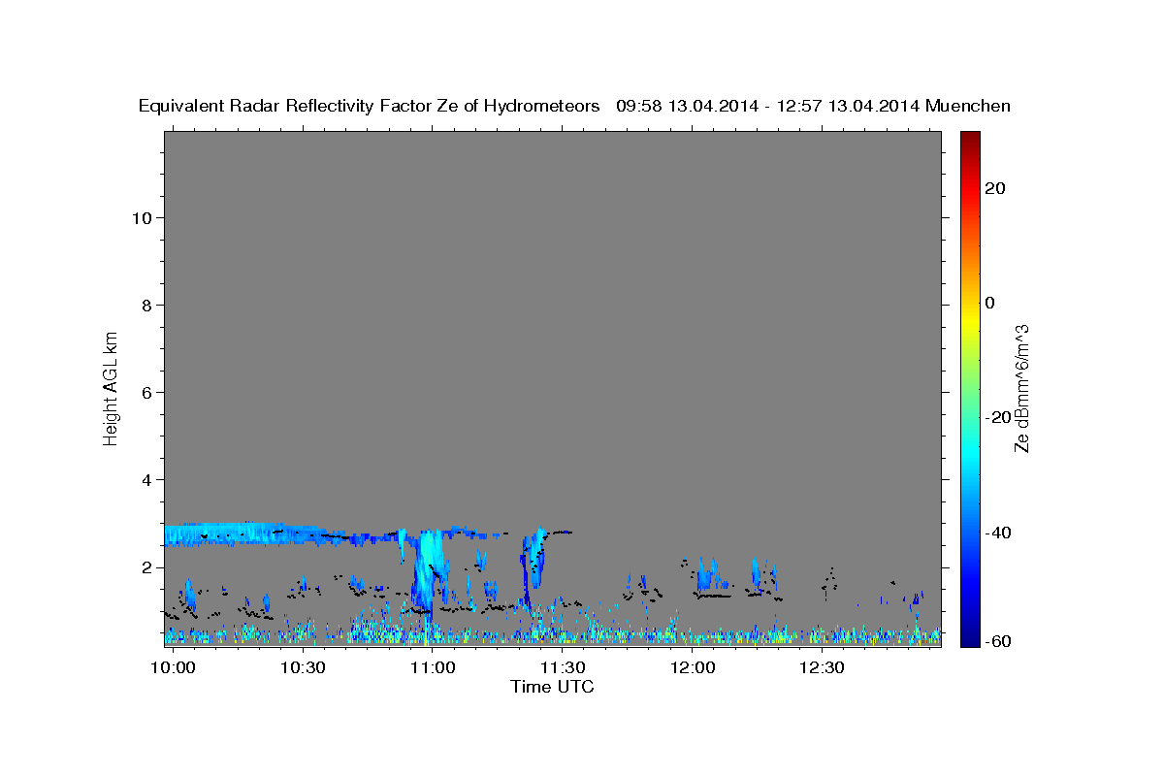Click the colorbar label 'Ze dBmm^6/m^3'

(x=1021, y=388)
